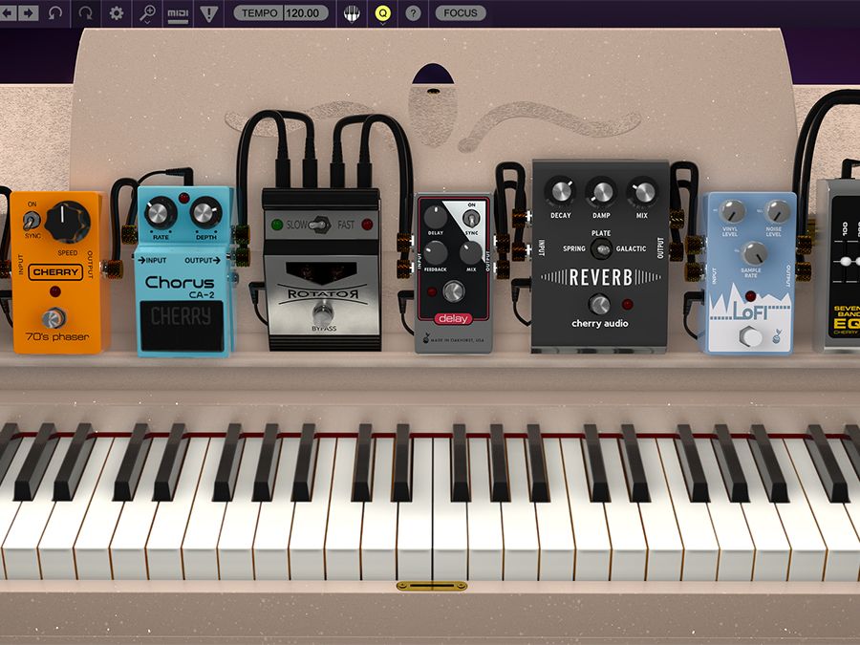Click the FOCUS button
The image size is (860, 645).
click(461, 13)
